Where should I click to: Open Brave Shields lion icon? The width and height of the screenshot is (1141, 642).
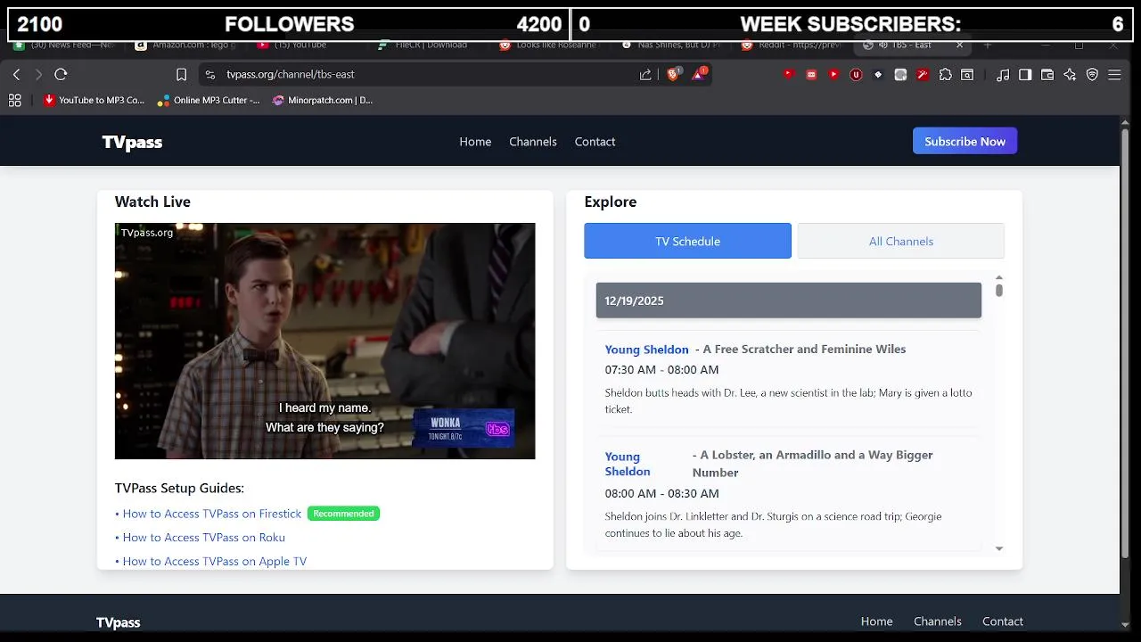coord(674,74)
